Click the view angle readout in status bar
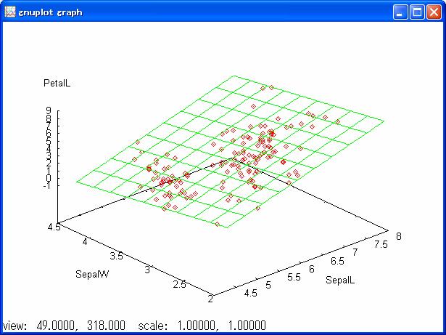This screenshot has width=446, height=335. [64, 326]
